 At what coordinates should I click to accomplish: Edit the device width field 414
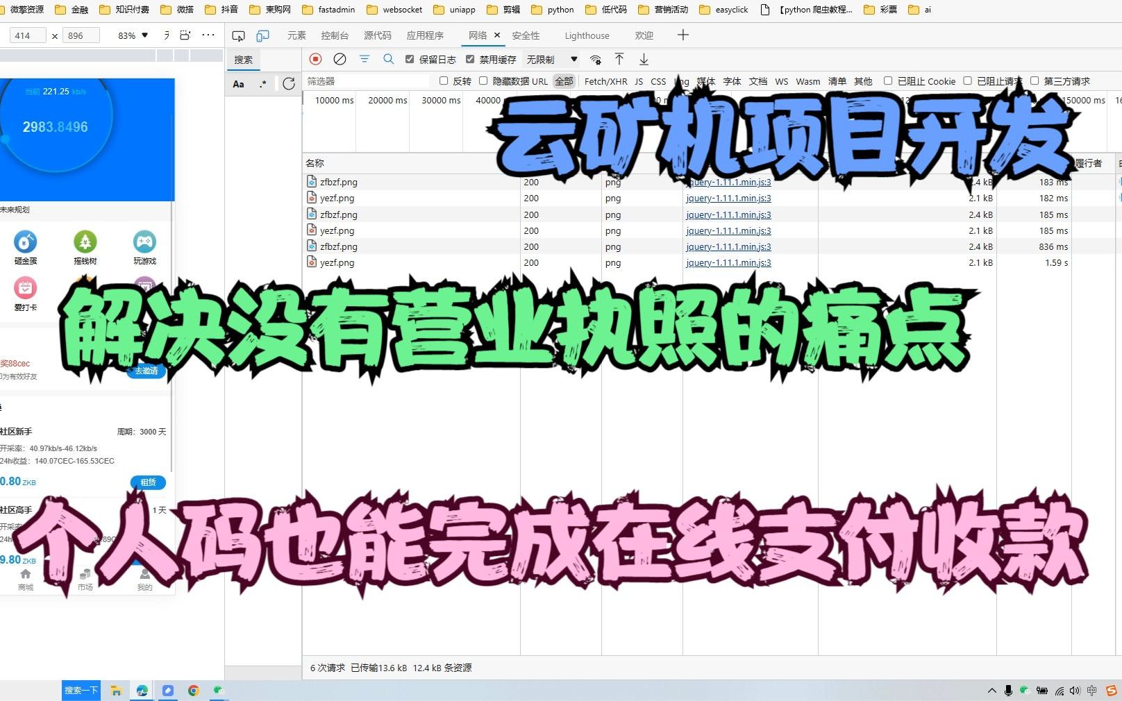(x=28, y=35)
